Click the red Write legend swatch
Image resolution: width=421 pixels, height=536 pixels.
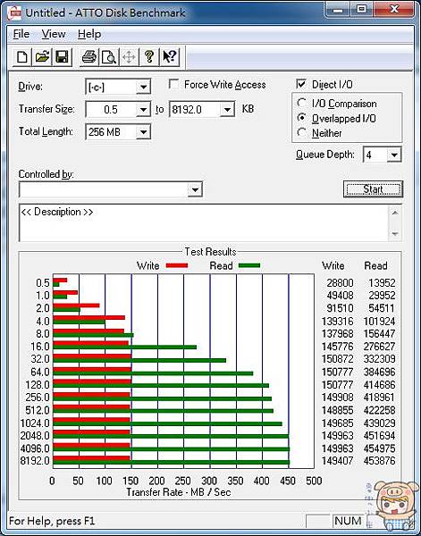coord(177,265)
